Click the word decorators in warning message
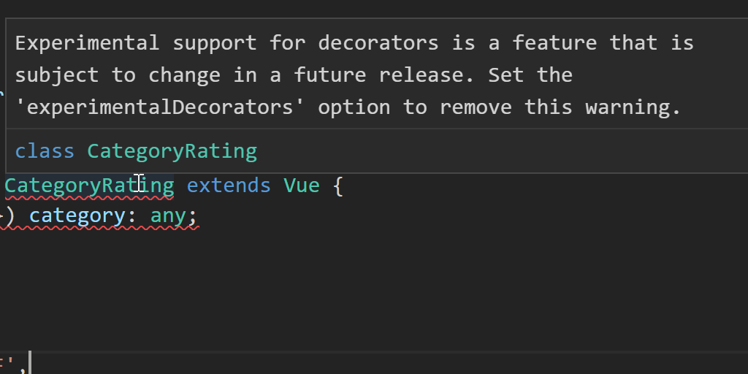748x374 pixels. [378, 43]
